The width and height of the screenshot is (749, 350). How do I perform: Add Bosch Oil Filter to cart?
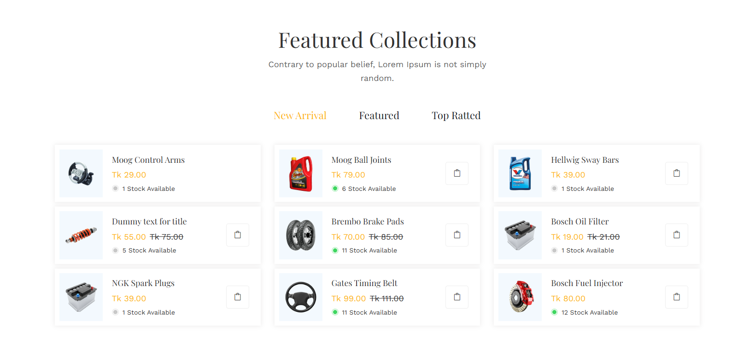click(x=676, y=235)
